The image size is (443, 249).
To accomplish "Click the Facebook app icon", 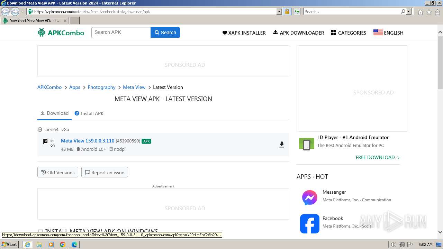I will click(x=310, y=224).
